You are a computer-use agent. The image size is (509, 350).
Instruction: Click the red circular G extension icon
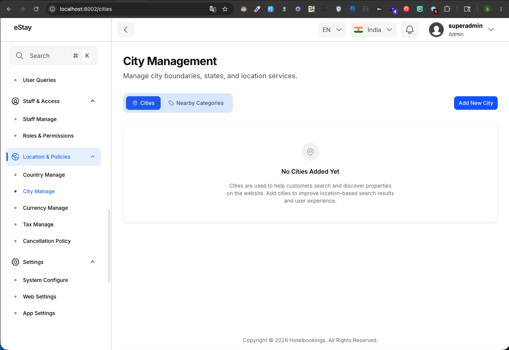406,9
